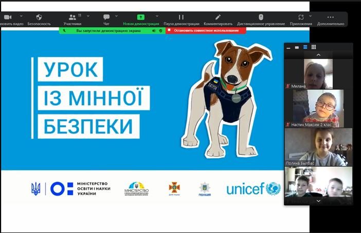This screenshot has width=361, height=233.
Task: Click the Участники label text
Action: tap(73, 24)
